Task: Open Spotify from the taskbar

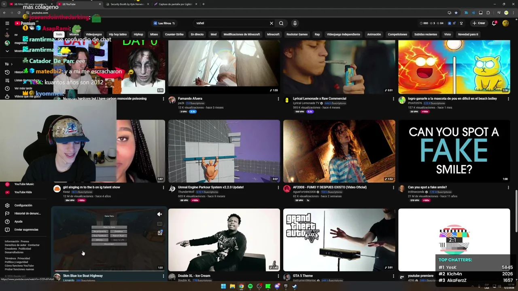Action: coord(250,287)
